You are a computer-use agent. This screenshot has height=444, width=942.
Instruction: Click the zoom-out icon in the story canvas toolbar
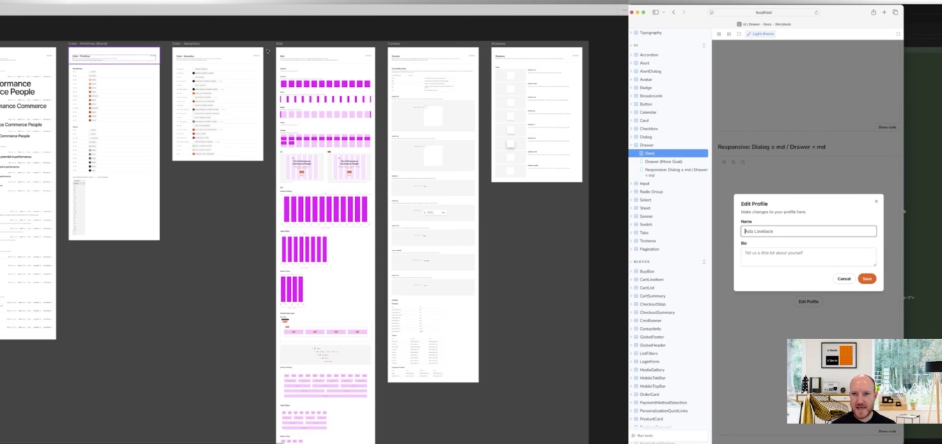pyautogui.click(x=733, y=162)
